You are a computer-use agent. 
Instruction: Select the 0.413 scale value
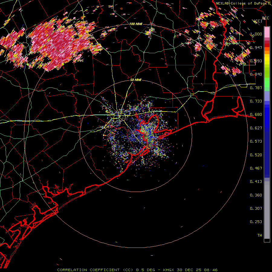(x=256, y=182)
